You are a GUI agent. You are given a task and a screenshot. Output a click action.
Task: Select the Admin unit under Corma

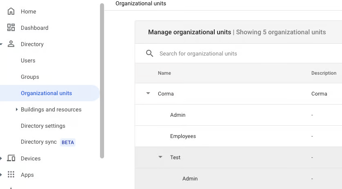178,115
